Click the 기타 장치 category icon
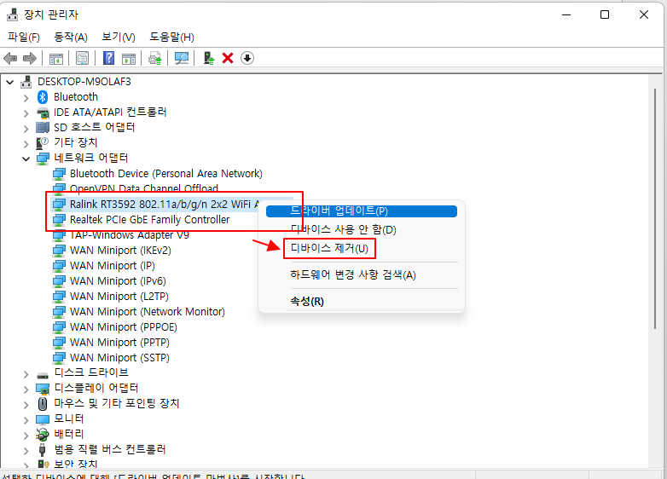The height and width of the screenshot is (479, 667). [42, 143]
